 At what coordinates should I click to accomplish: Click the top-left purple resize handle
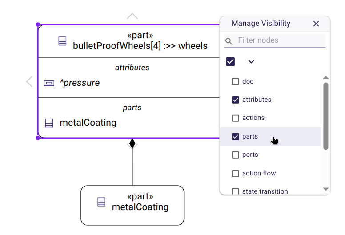click(38, 25)
